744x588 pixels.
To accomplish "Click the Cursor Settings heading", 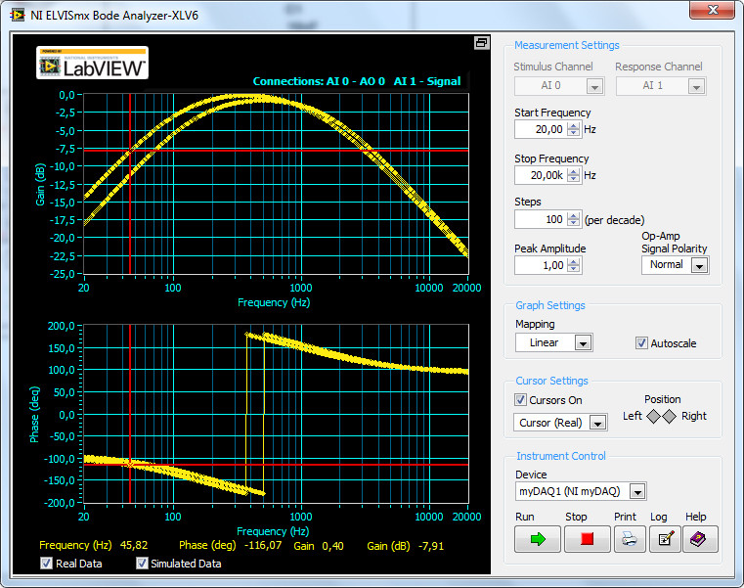I will pos(551,381).
